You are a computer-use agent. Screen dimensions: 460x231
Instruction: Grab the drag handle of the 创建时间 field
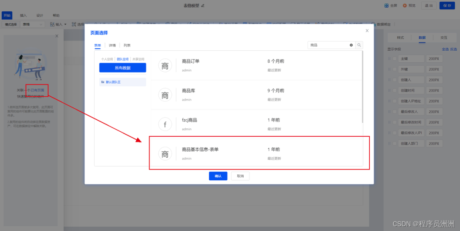(x=389, y=90)
